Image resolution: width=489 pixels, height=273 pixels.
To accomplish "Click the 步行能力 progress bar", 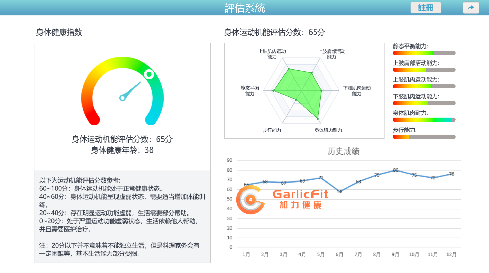I will click(x=424, y=137).
